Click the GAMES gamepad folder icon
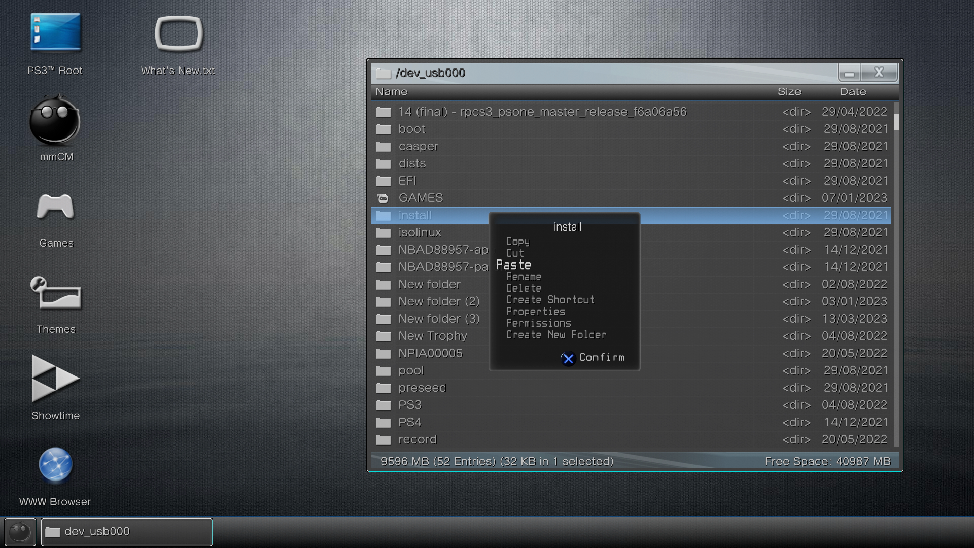This screenshot has width=974, height=548. (x=383, y=198)
